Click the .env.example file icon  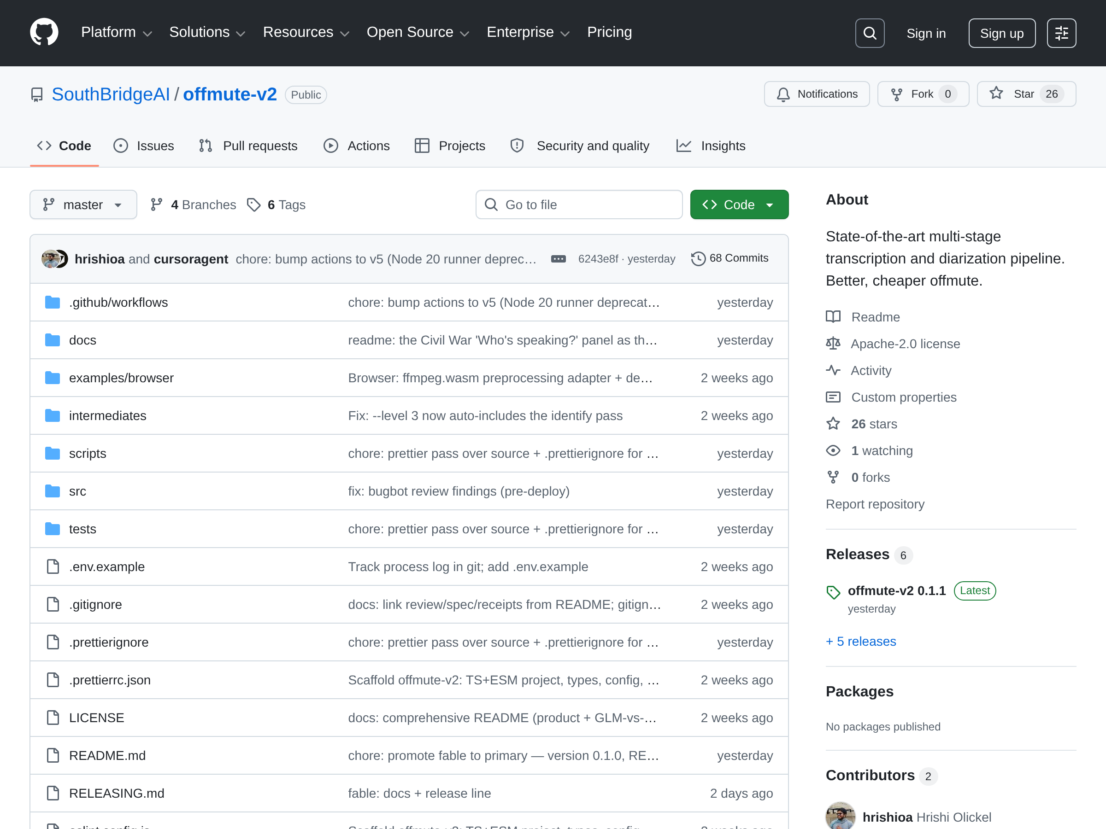[53, 566]
